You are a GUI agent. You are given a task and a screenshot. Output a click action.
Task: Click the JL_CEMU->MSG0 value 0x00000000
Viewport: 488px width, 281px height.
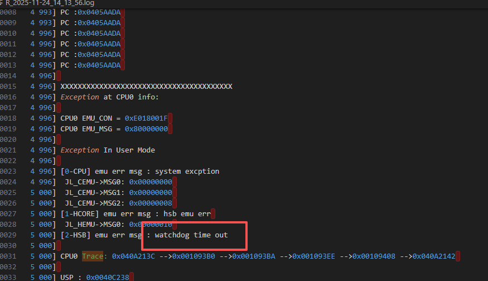tap(151, 182)
